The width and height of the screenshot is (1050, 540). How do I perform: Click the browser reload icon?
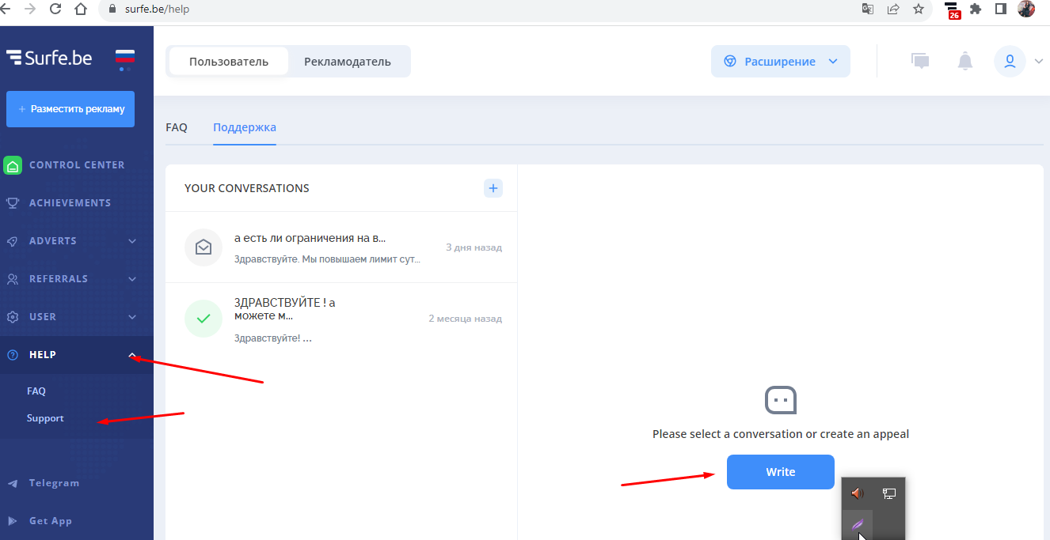[x=55, y=9]
